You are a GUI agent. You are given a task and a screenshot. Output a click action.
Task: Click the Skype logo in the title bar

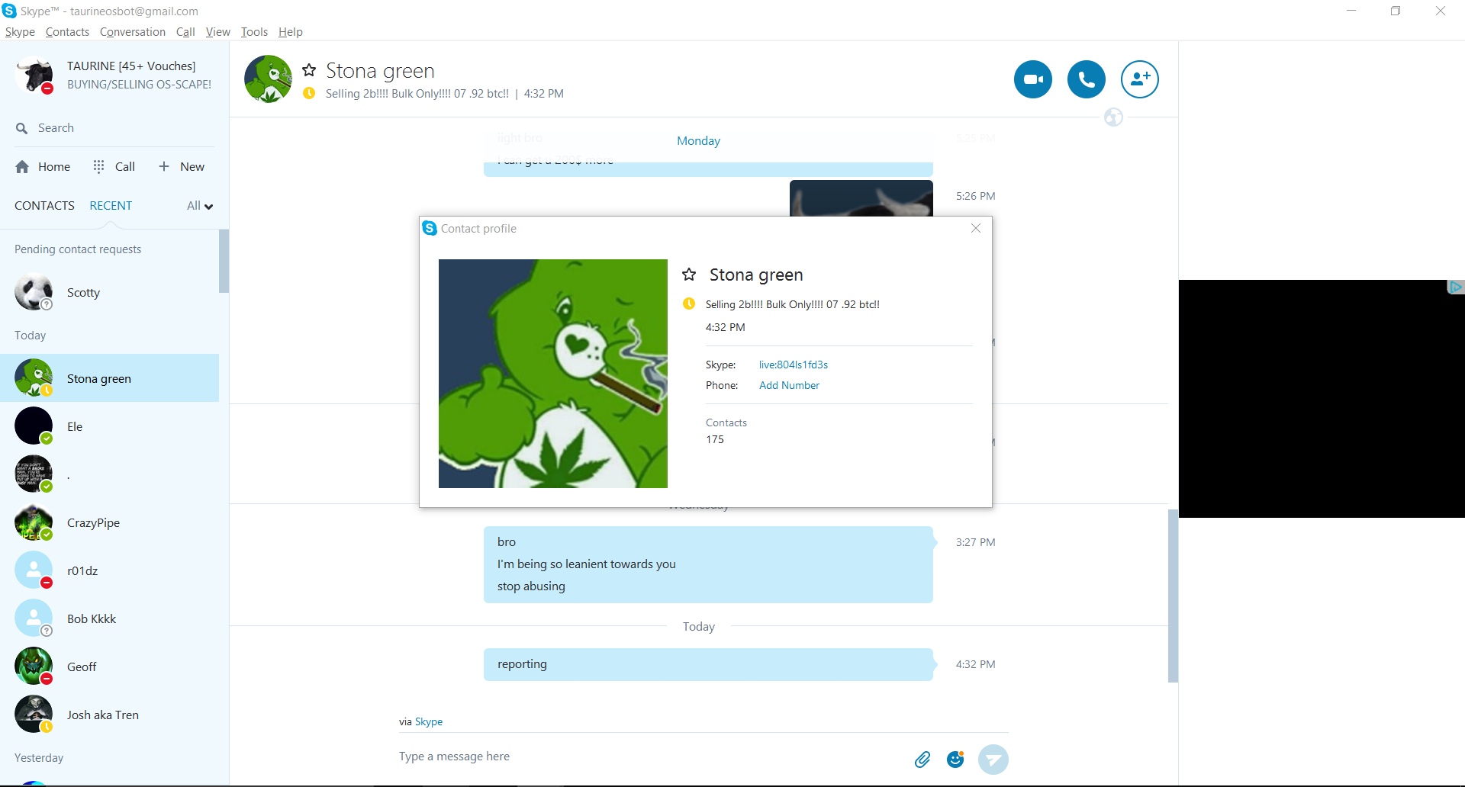pos(9,11)
